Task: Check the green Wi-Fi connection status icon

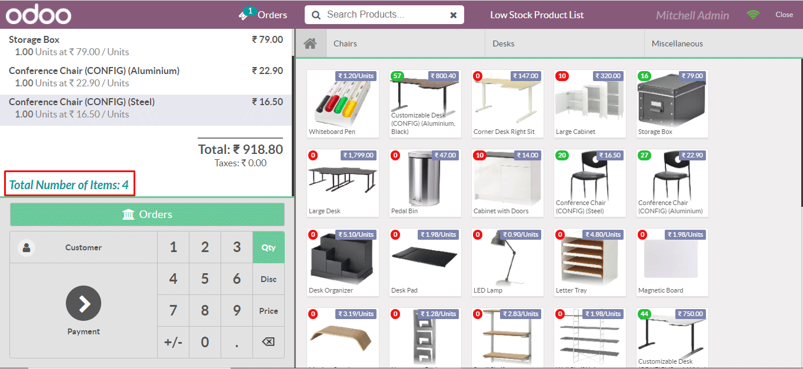Action: (x=753, y=15)
